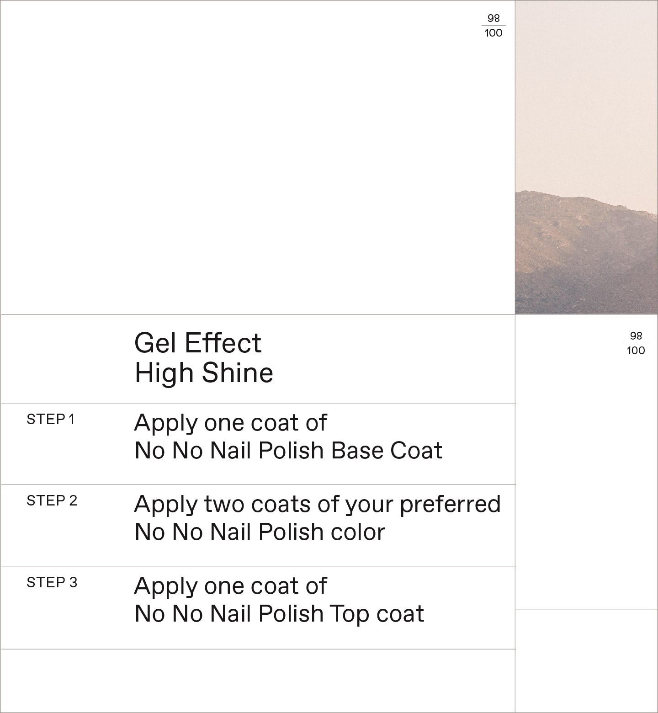Click the "100" in the top page counter
The height and width of the screenshot is (713, 658).
click(x=493, y=33)
